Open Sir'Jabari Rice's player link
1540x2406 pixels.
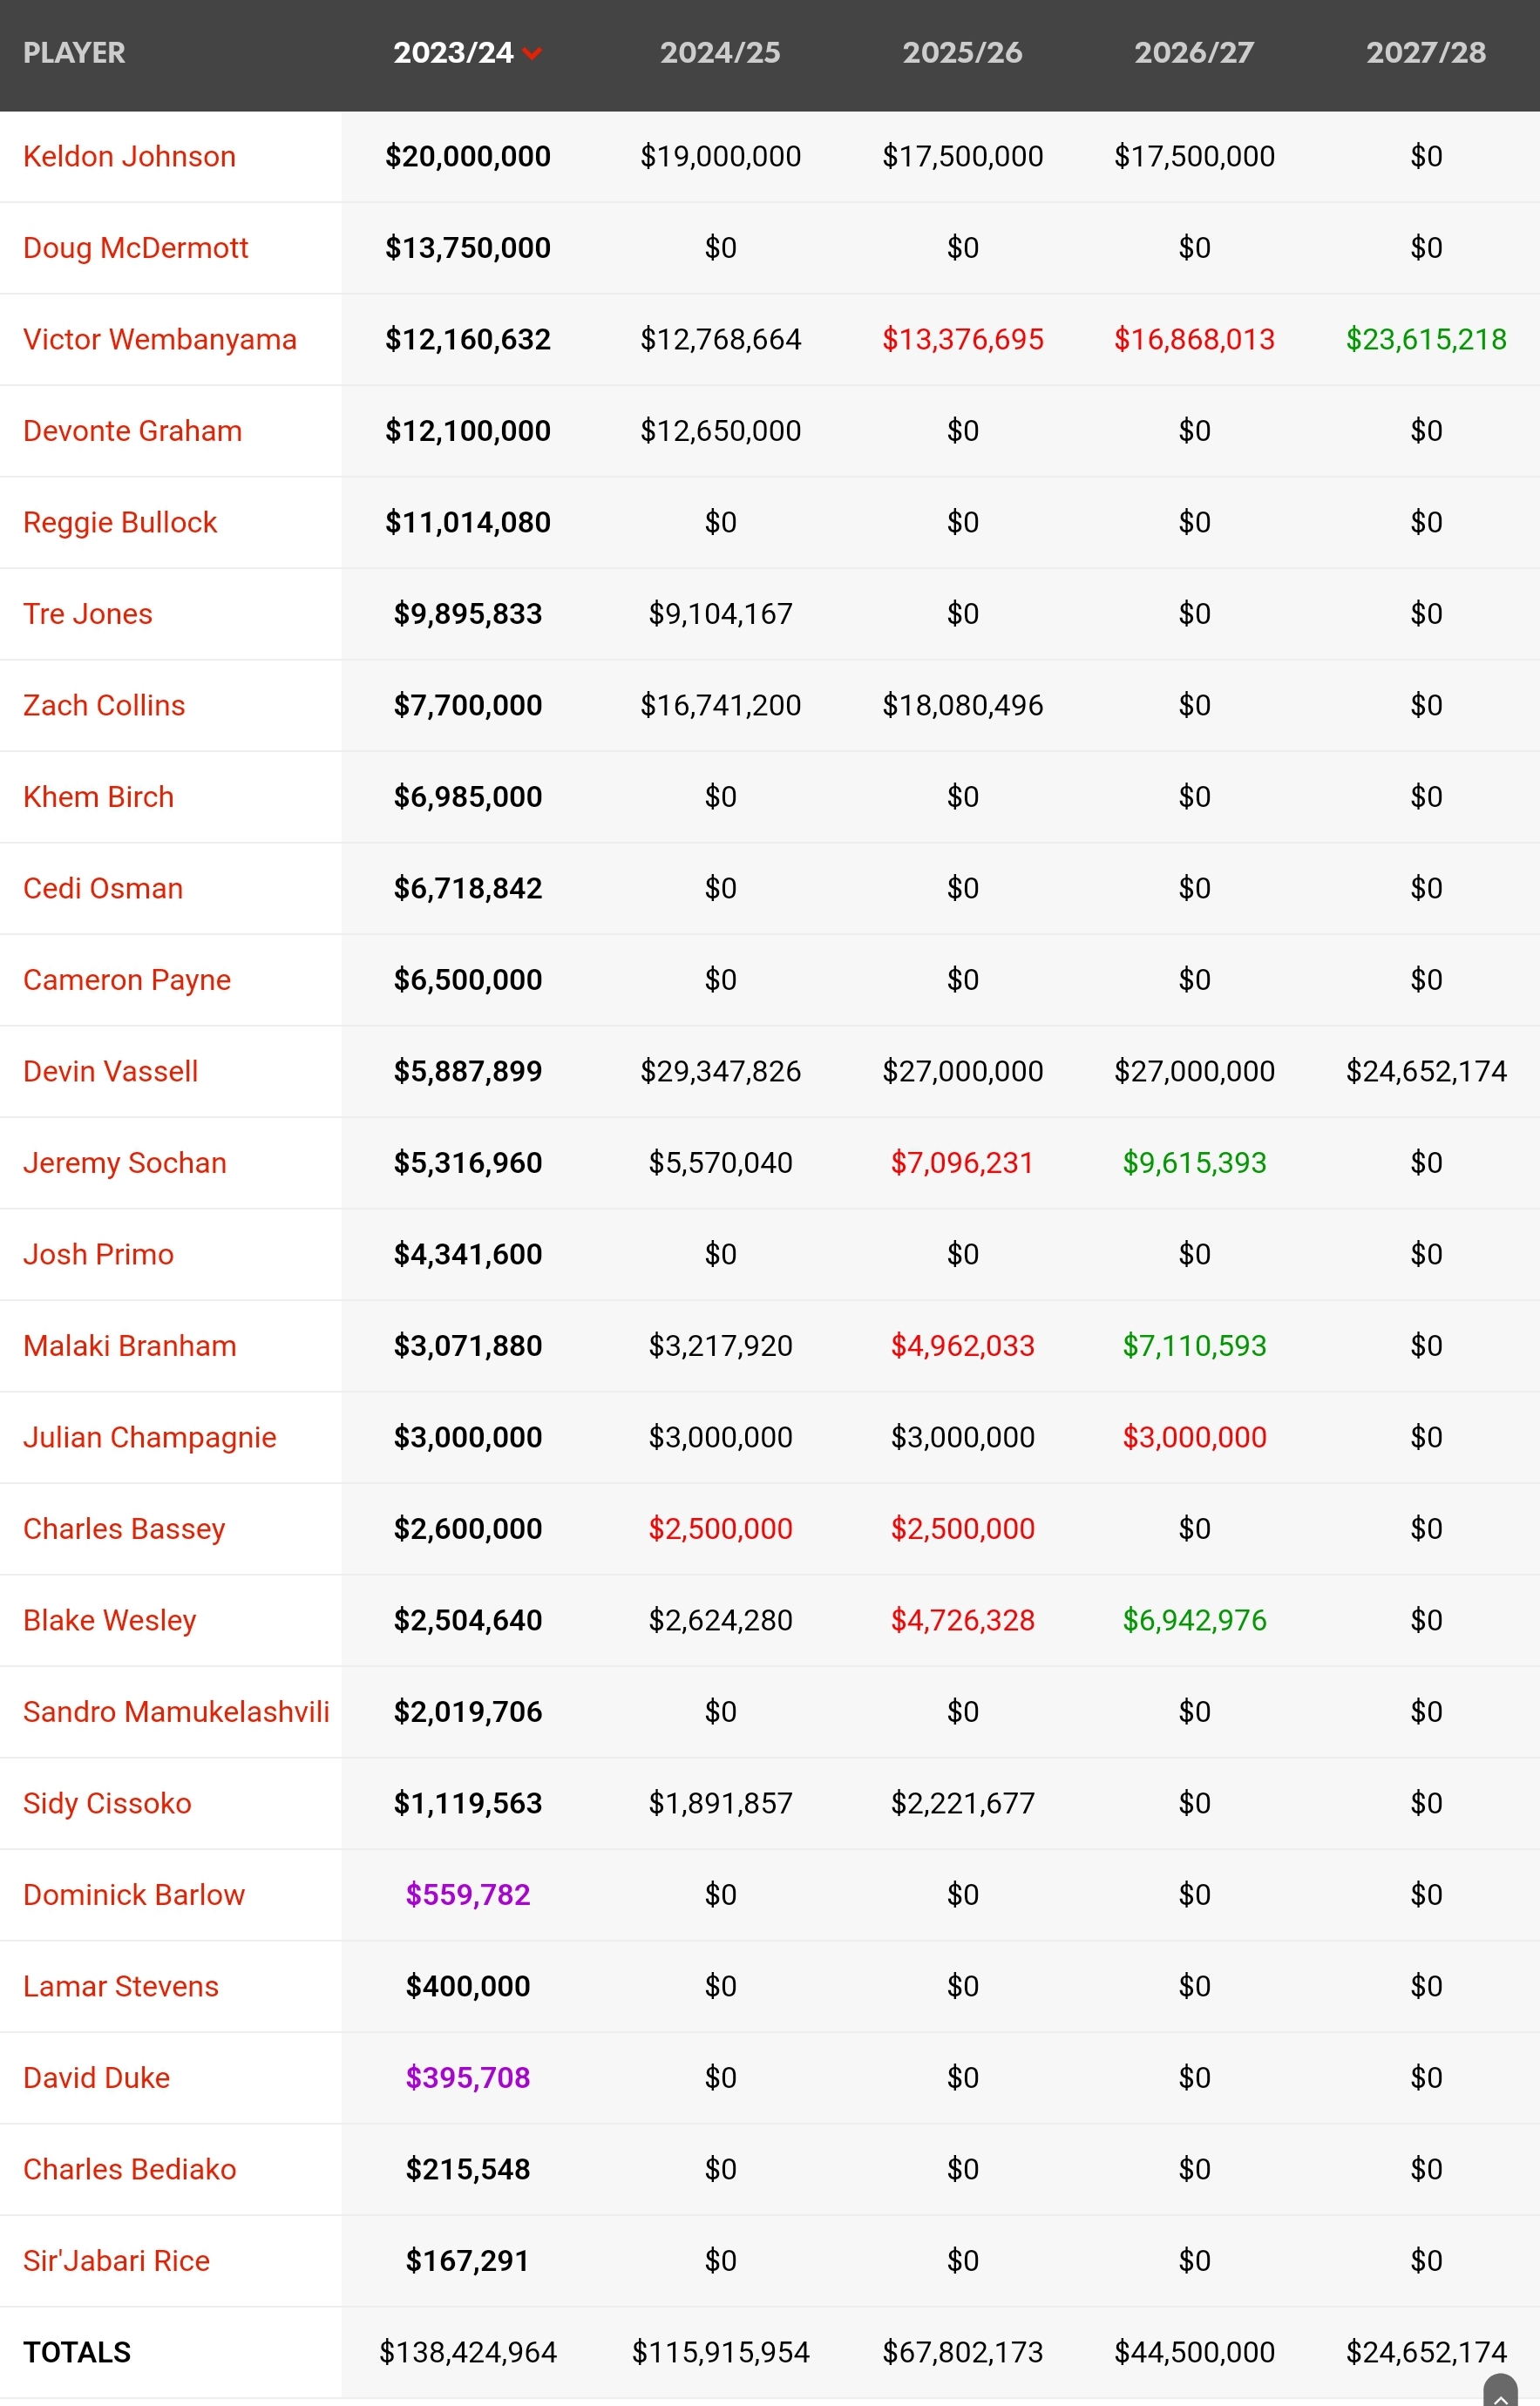[x=116, y=2261]
